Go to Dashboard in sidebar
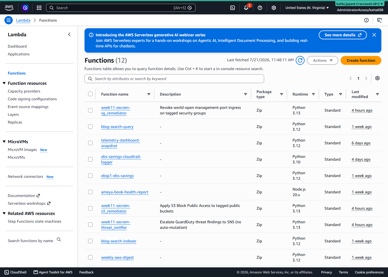 (17, 46)
